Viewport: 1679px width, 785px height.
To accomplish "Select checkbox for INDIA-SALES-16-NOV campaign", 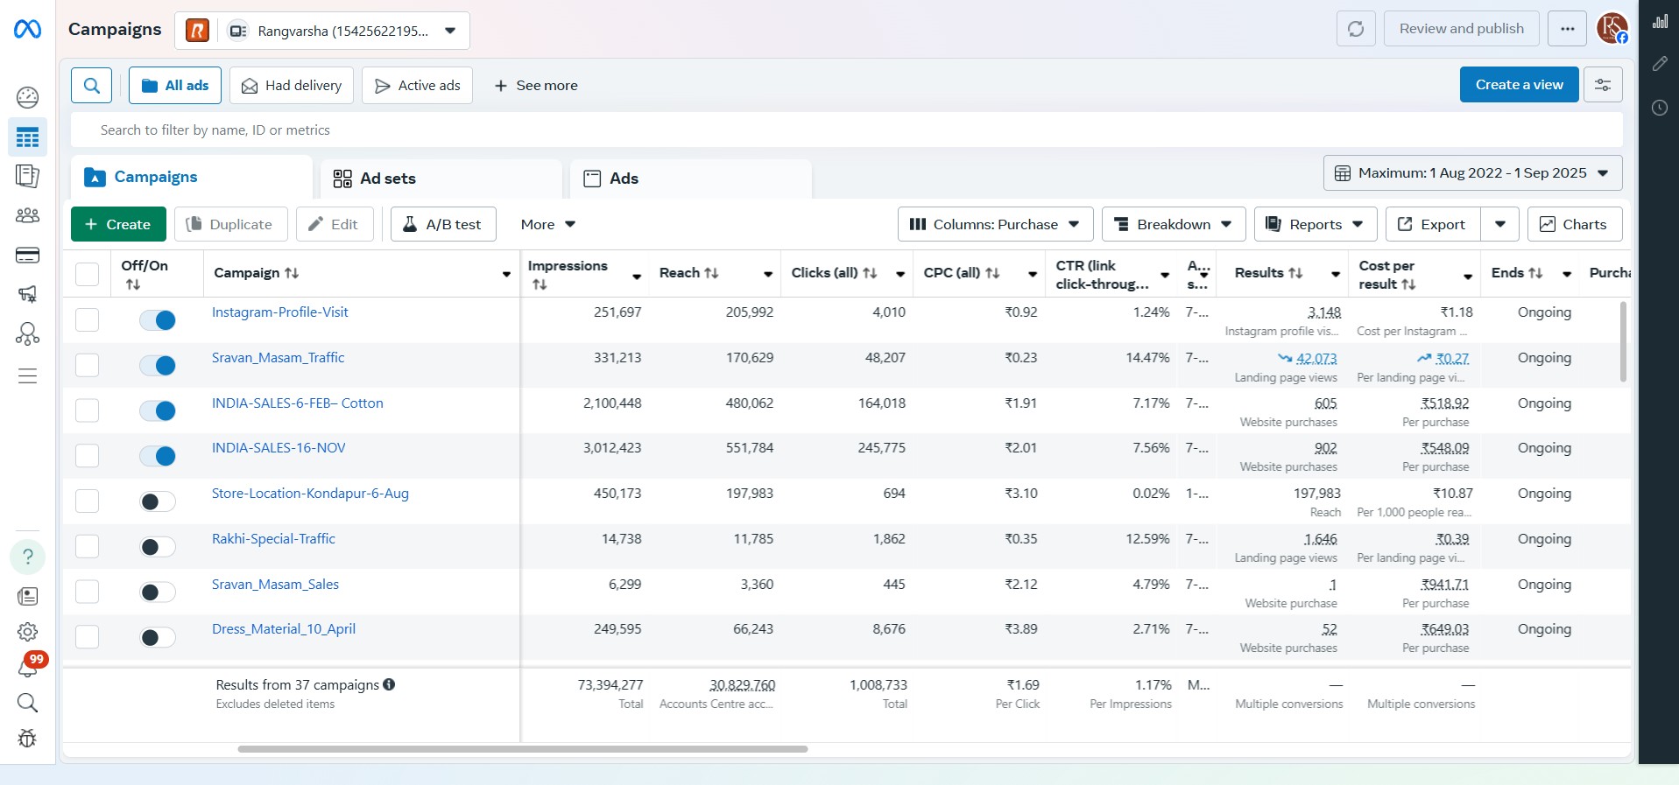I will click(87, 456).
